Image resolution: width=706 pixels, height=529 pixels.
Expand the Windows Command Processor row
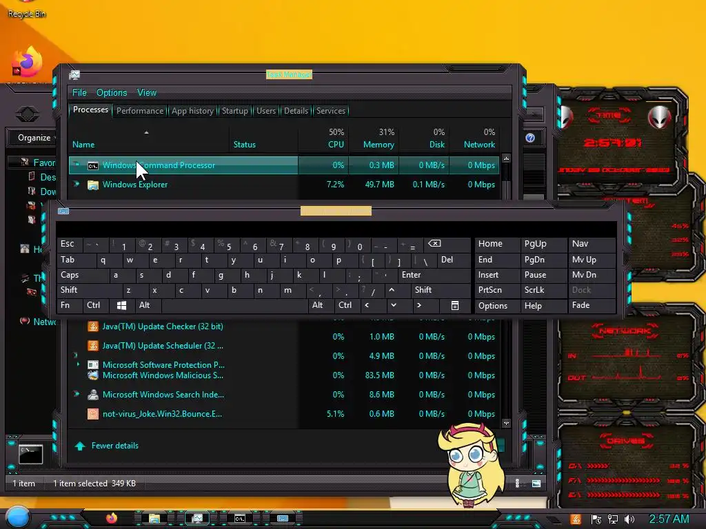(x=76, y=165)
